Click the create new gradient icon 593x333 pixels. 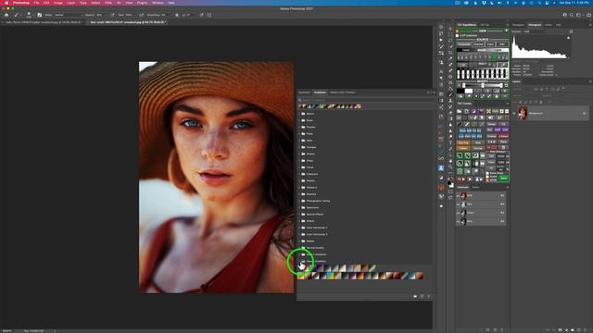(423, 296)
